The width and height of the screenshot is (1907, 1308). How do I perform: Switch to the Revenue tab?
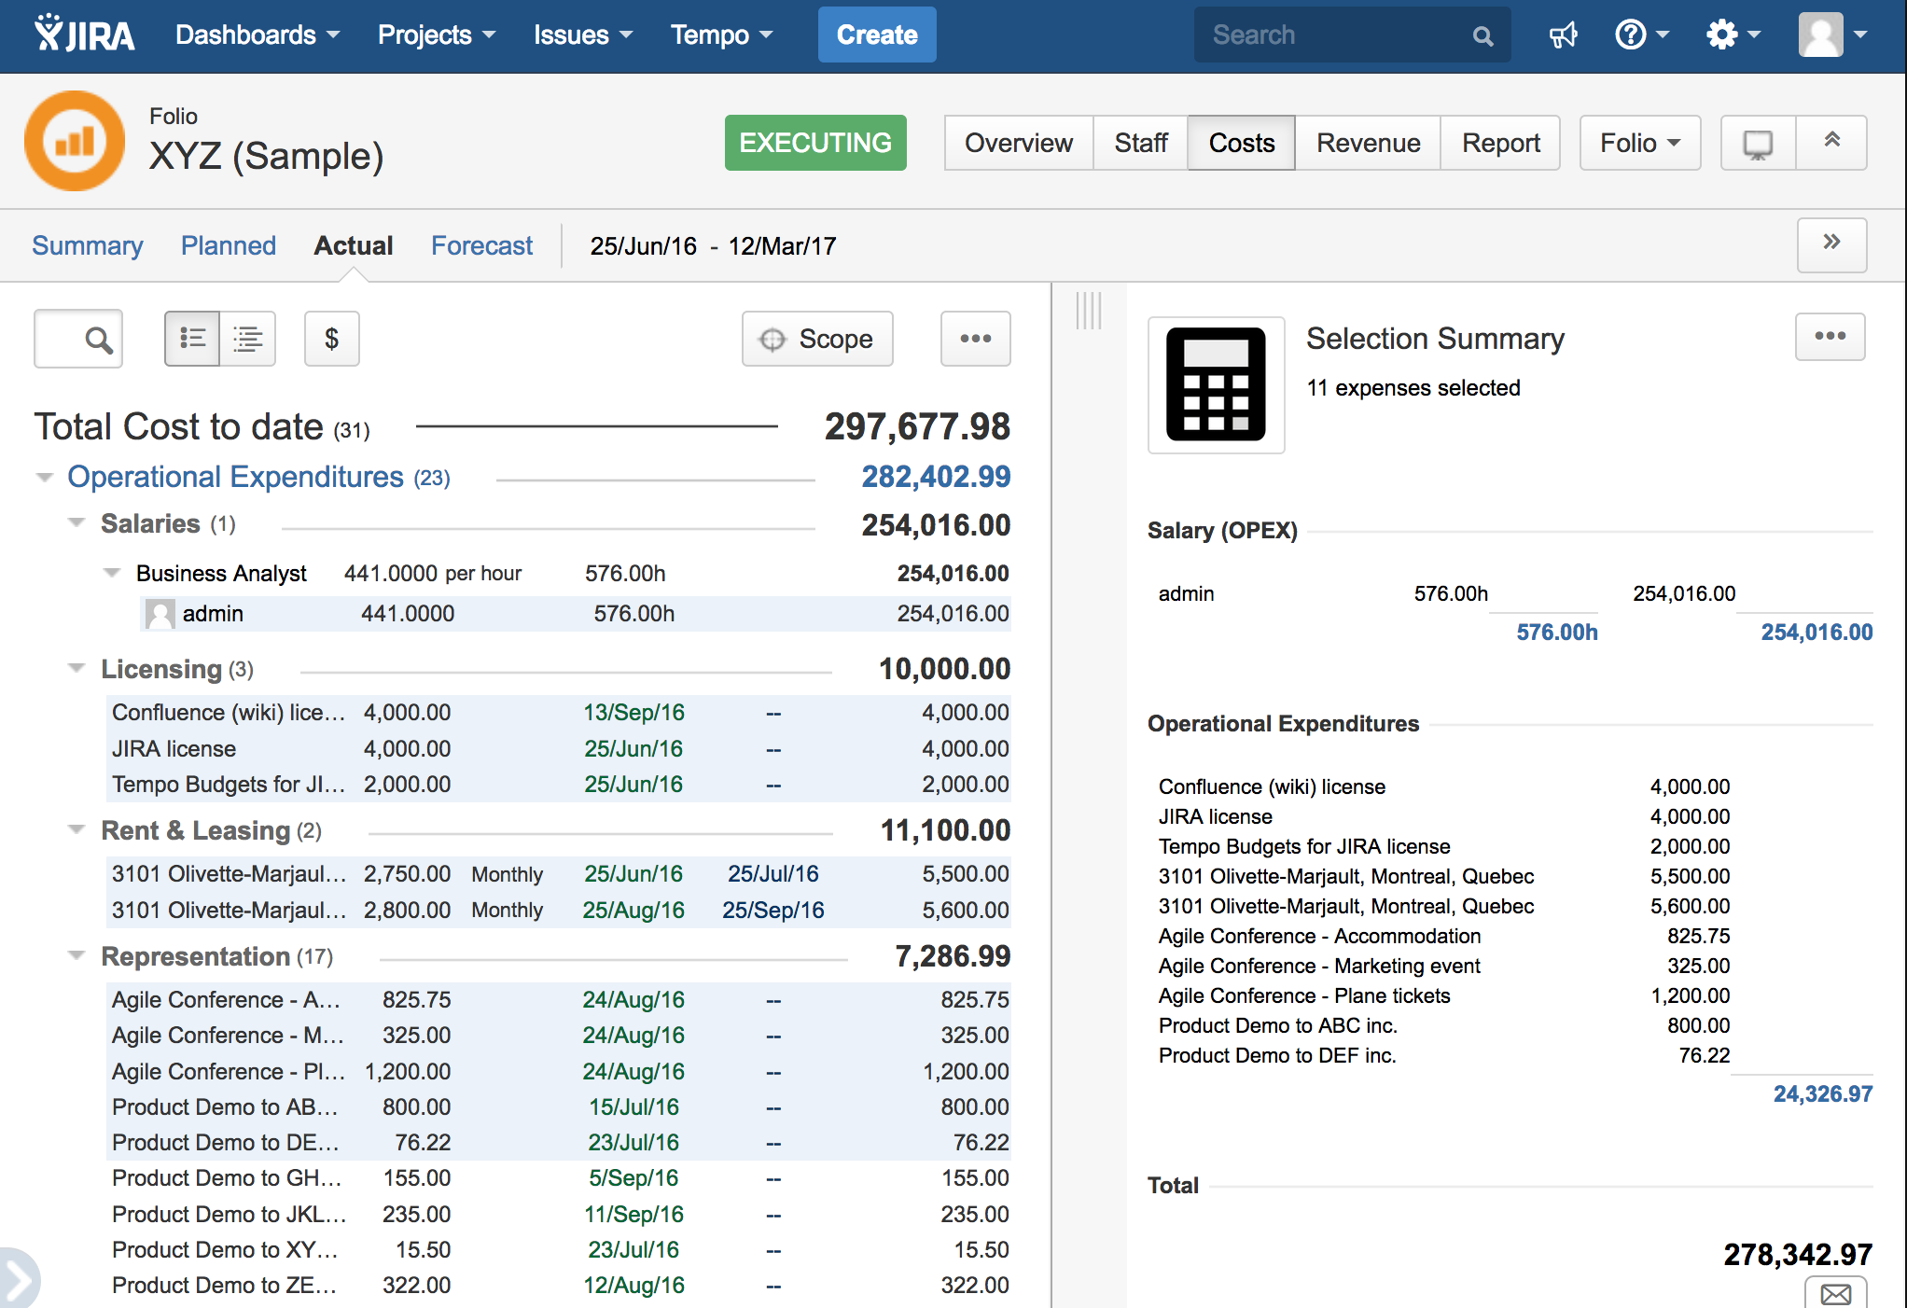pyautogui.click(x=1368, y=144)
